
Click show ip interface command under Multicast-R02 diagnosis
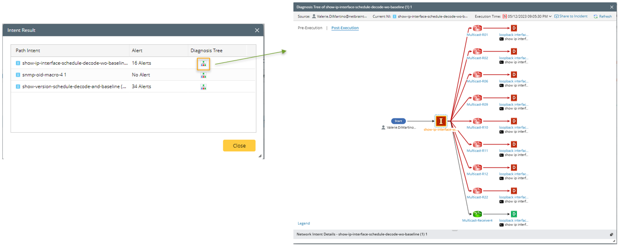click(514, 62)
